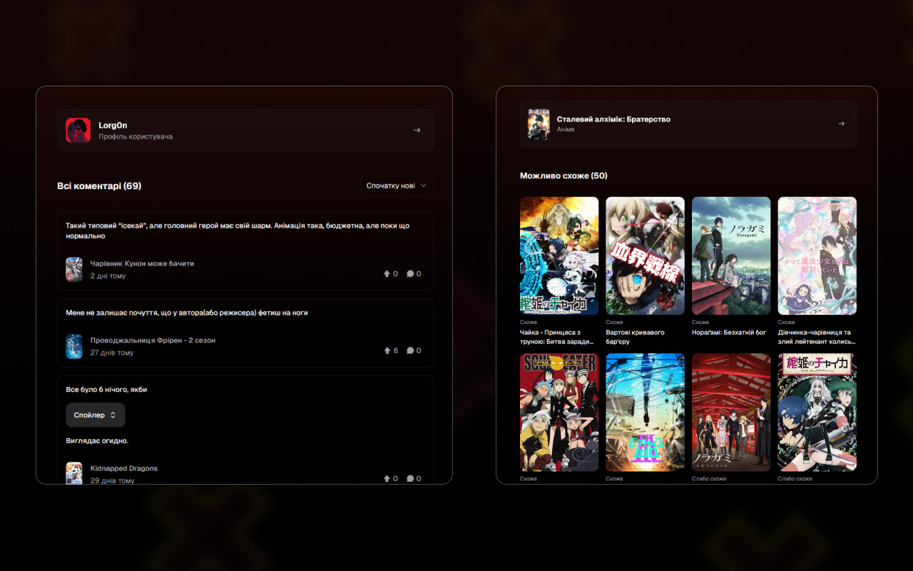Click the Схоже label under Soul Eater poster
Screen dimensions: 913x571
(529, 478)
